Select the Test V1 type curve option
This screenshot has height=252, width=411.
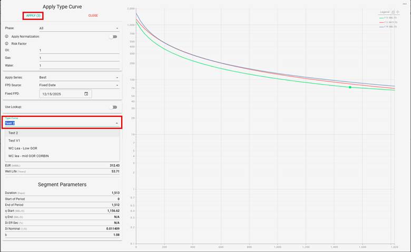pos(62,140)
